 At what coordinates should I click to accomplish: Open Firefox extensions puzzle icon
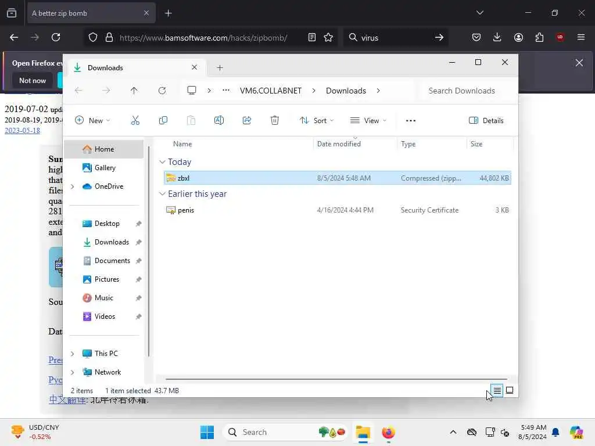pos(539,37)
